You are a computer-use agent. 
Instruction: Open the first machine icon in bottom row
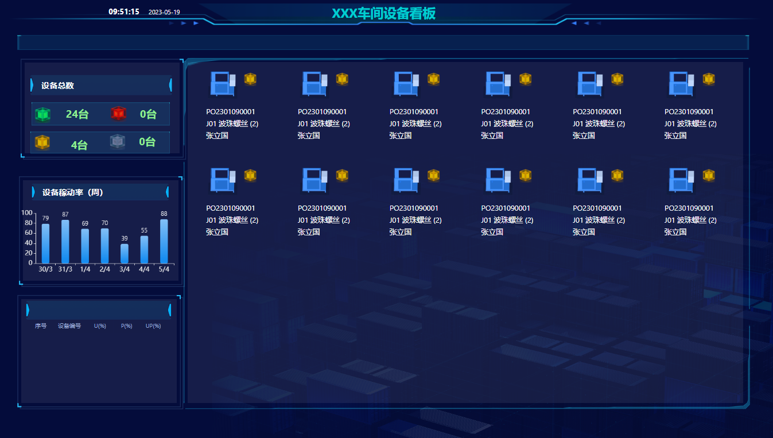[222, 180]
